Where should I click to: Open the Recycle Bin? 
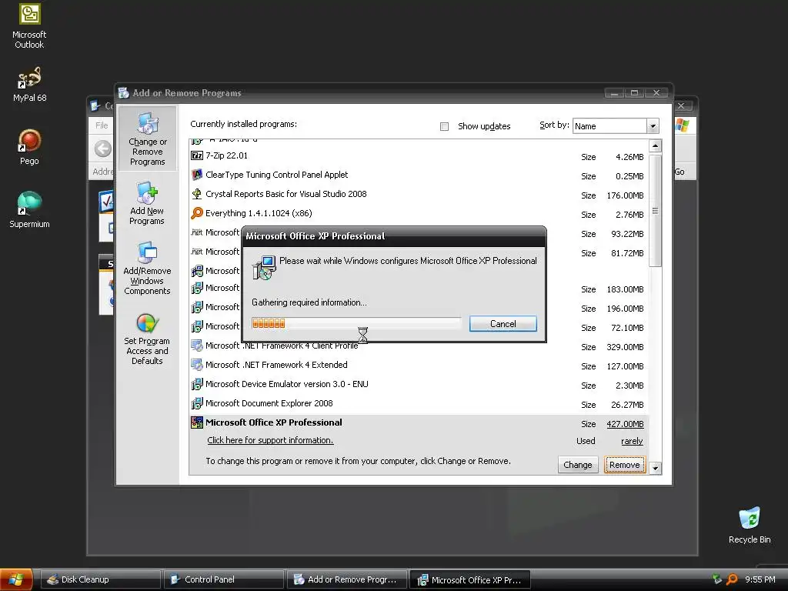click(750, 526)
